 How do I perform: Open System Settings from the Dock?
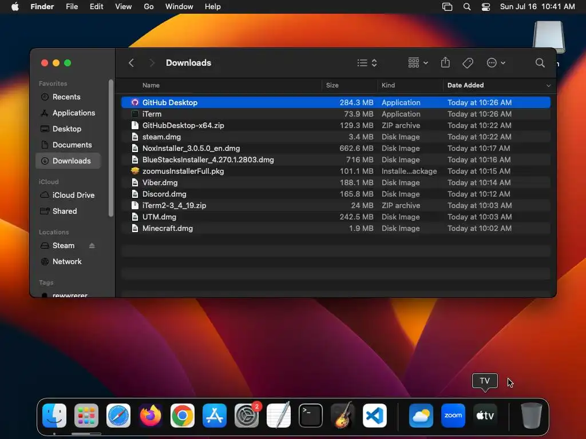pyautogui.click(x=247, y=416)
